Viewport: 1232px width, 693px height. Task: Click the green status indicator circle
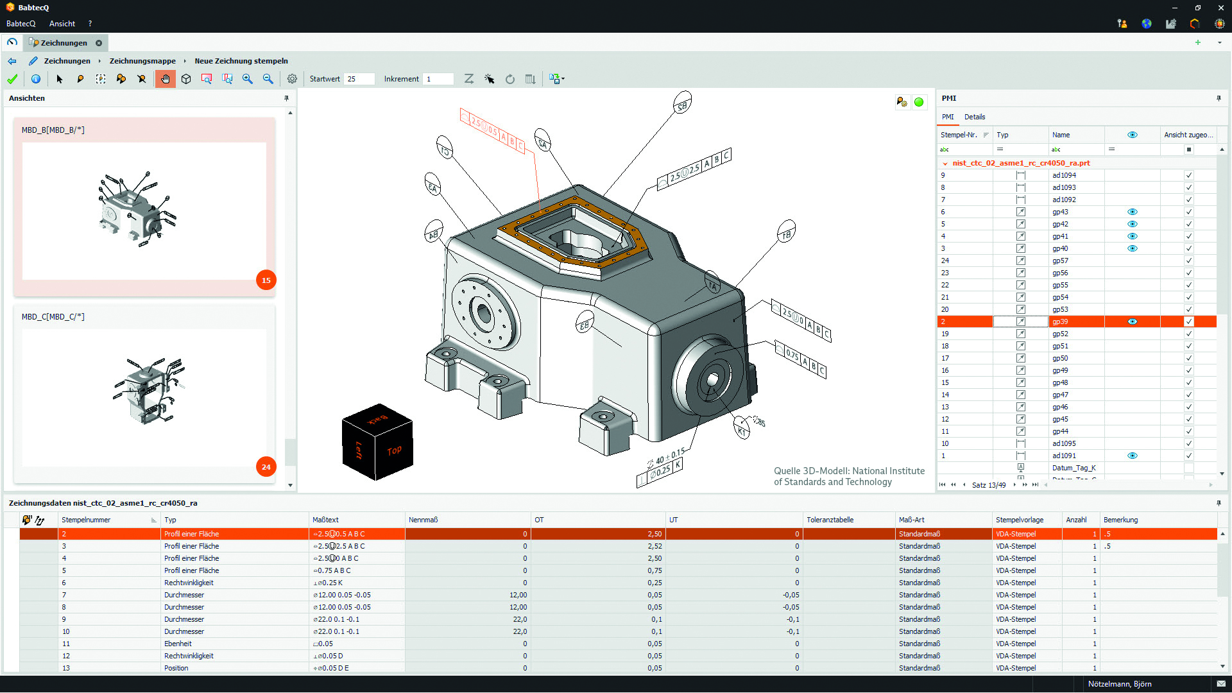click(920, 101)
